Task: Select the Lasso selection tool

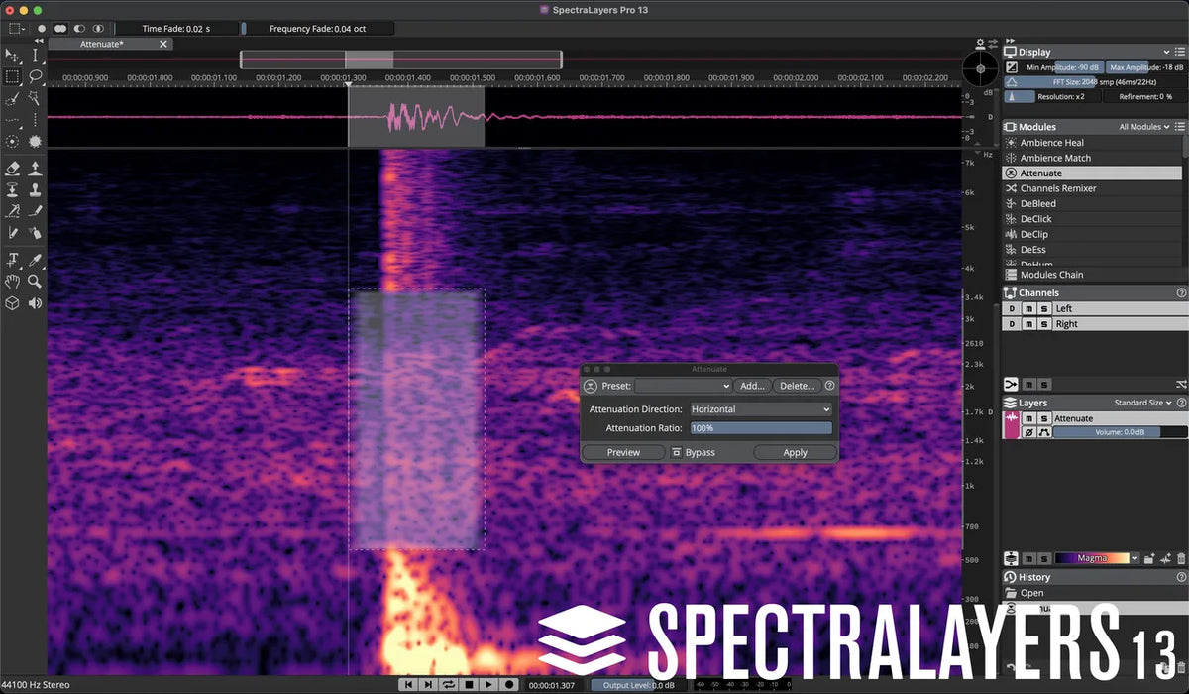Action: [36, 75]
